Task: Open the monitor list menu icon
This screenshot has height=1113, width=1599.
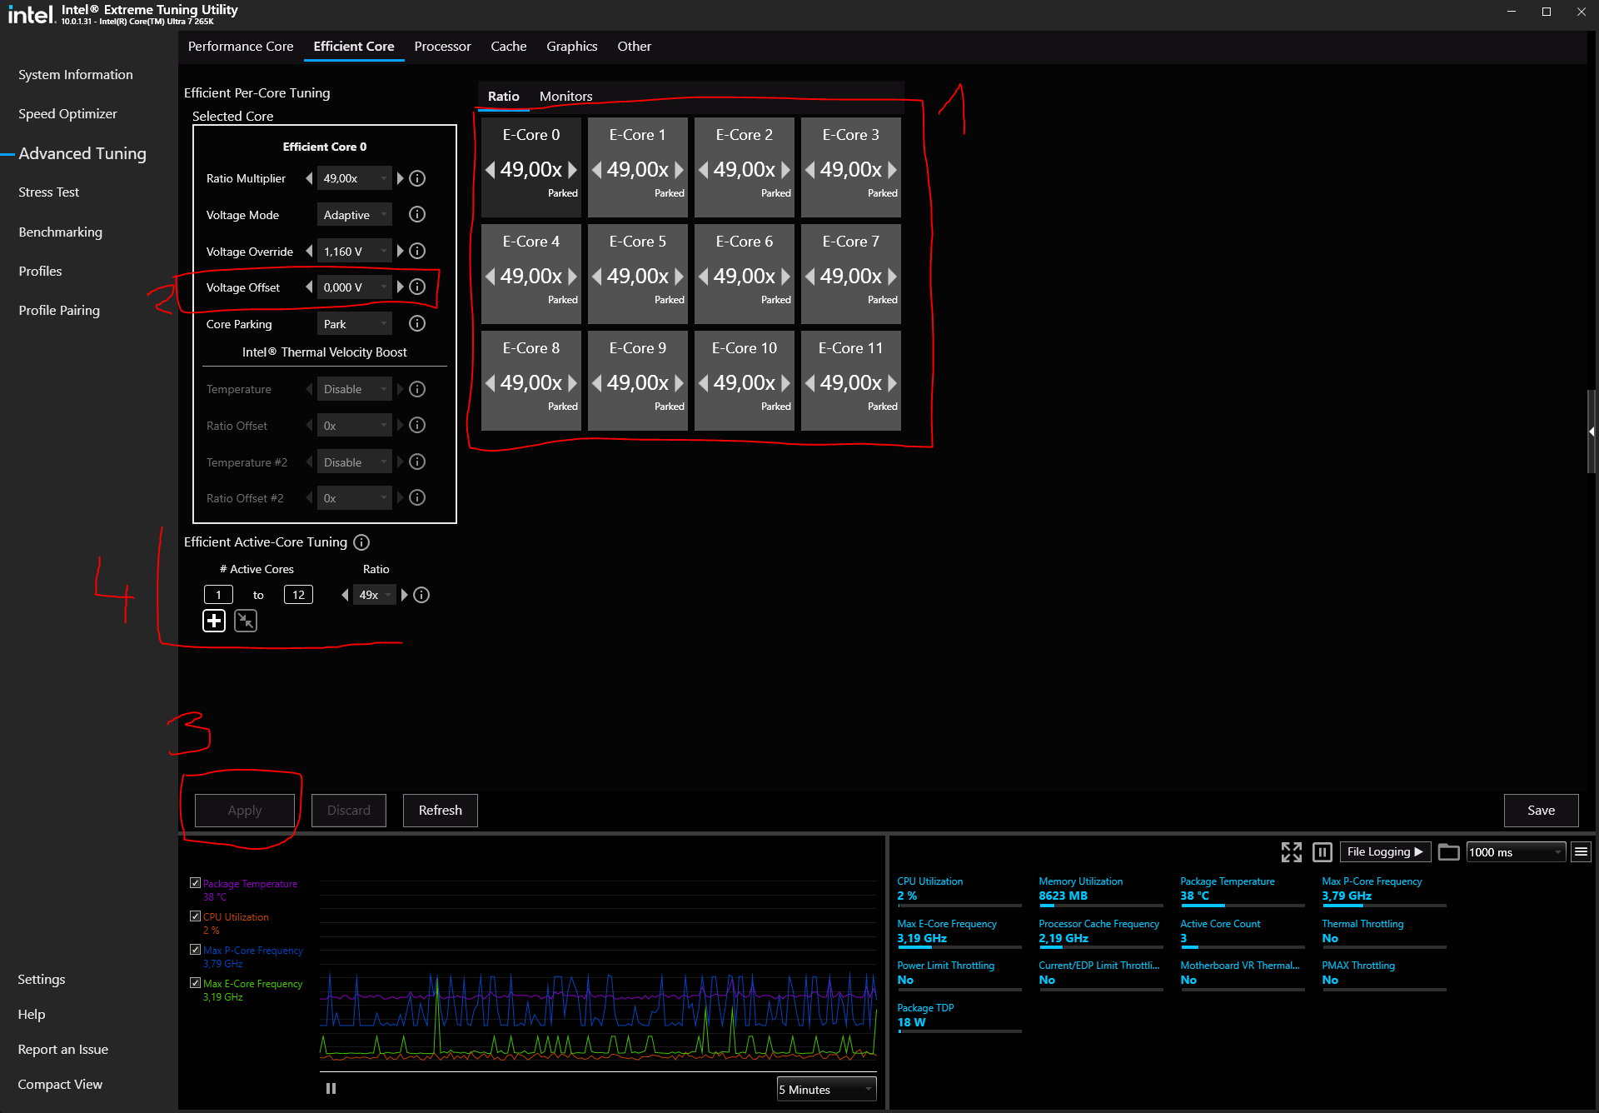Action: pos(1581,851)
